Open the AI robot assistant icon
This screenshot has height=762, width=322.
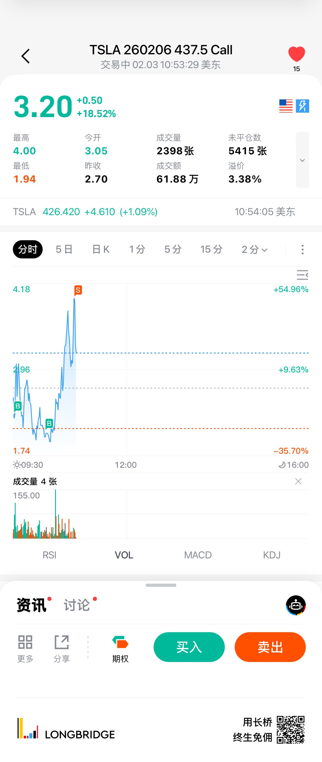[296, 605]
